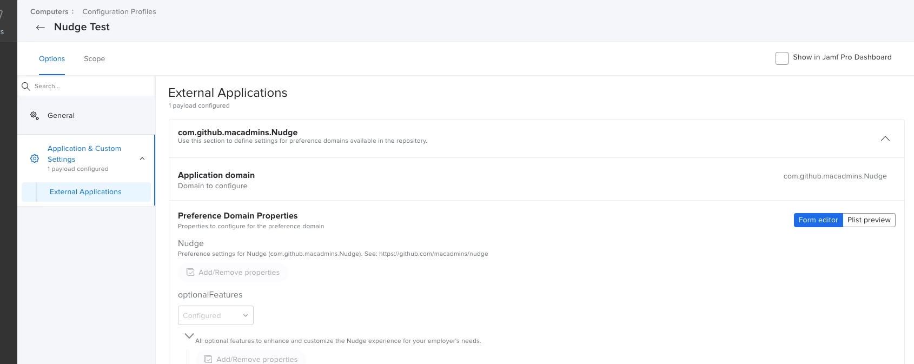Click the icon on Add/Remove properties under optionalFeatures
Screen dimensions: 914x364
[x=208, y=359]
